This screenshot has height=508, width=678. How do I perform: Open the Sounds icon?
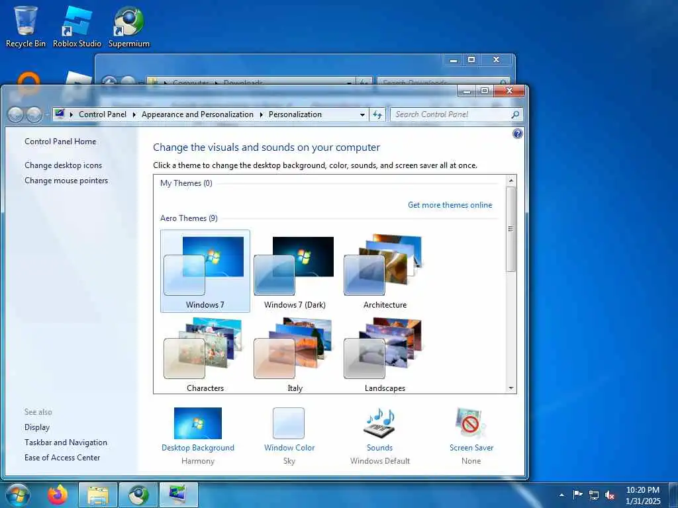pos(379,423)
